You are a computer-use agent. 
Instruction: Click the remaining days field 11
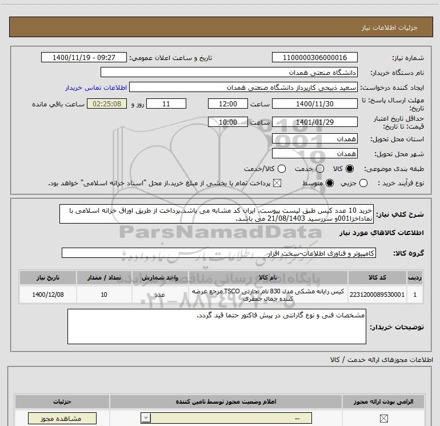[x=166, y=103]
